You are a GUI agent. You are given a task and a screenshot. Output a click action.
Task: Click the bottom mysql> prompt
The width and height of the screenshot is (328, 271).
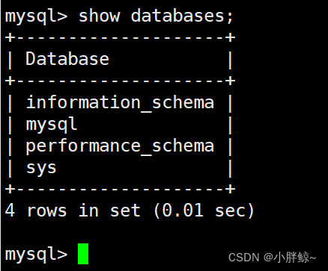click(x=36, y=255)
